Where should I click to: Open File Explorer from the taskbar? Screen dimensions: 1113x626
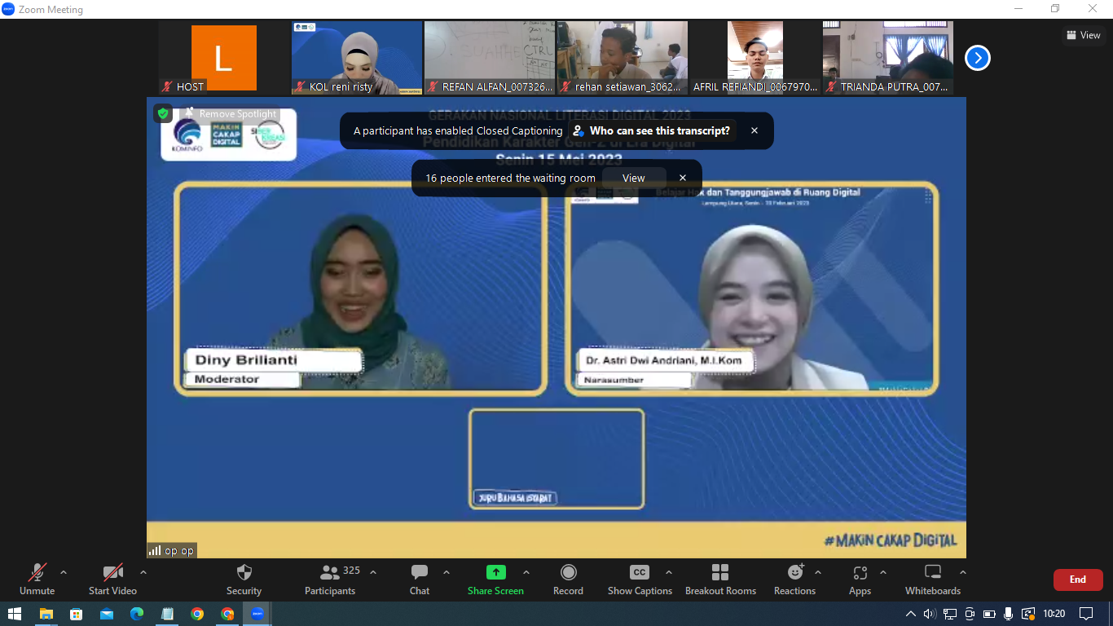(x=46, y=614)
